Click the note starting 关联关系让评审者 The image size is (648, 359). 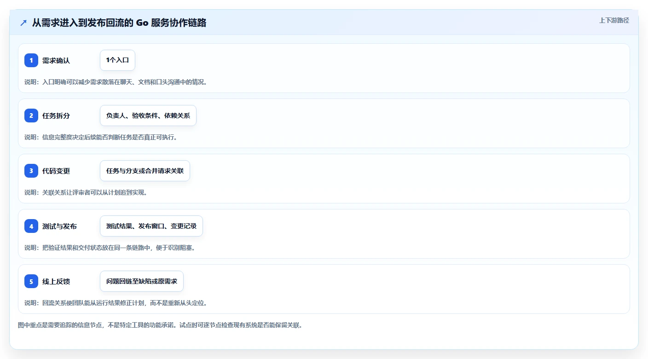click(86, 192)
